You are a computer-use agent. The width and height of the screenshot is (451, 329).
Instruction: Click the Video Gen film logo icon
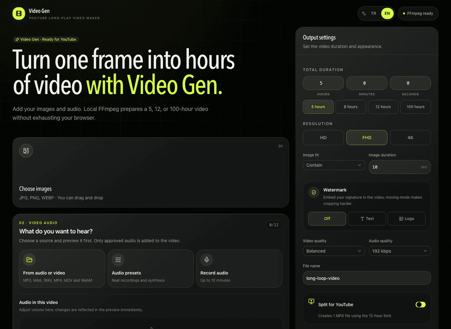(x=19, y=13)
